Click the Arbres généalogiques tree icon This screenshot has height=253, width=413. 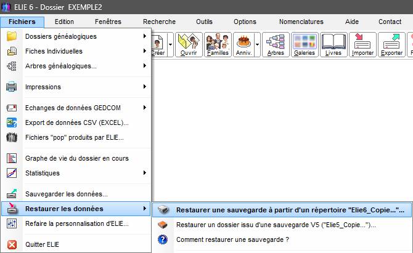tap(12, 66)
